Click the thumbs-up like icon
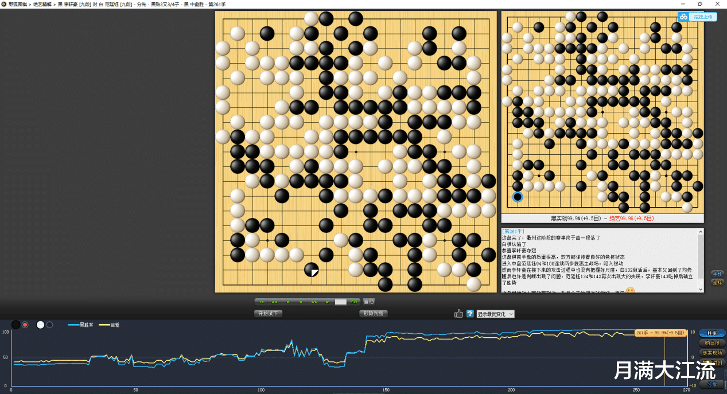727x394 pixels. (458, 314)
